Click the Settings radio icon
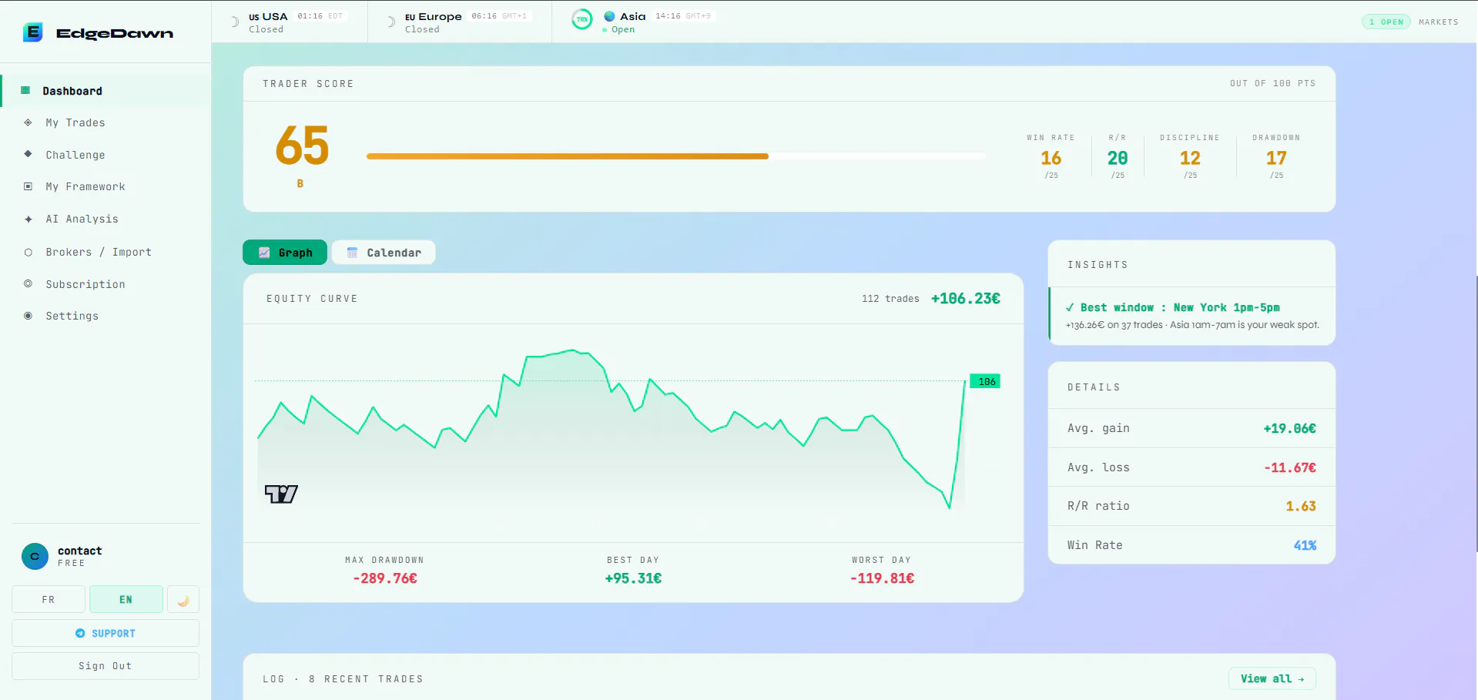Screen dimensions: 1478x700 tap(28, 316)
